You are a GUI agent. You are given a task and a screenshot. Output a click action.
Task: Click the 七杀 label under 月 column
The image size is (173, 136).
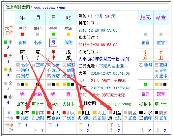(38, 43)
